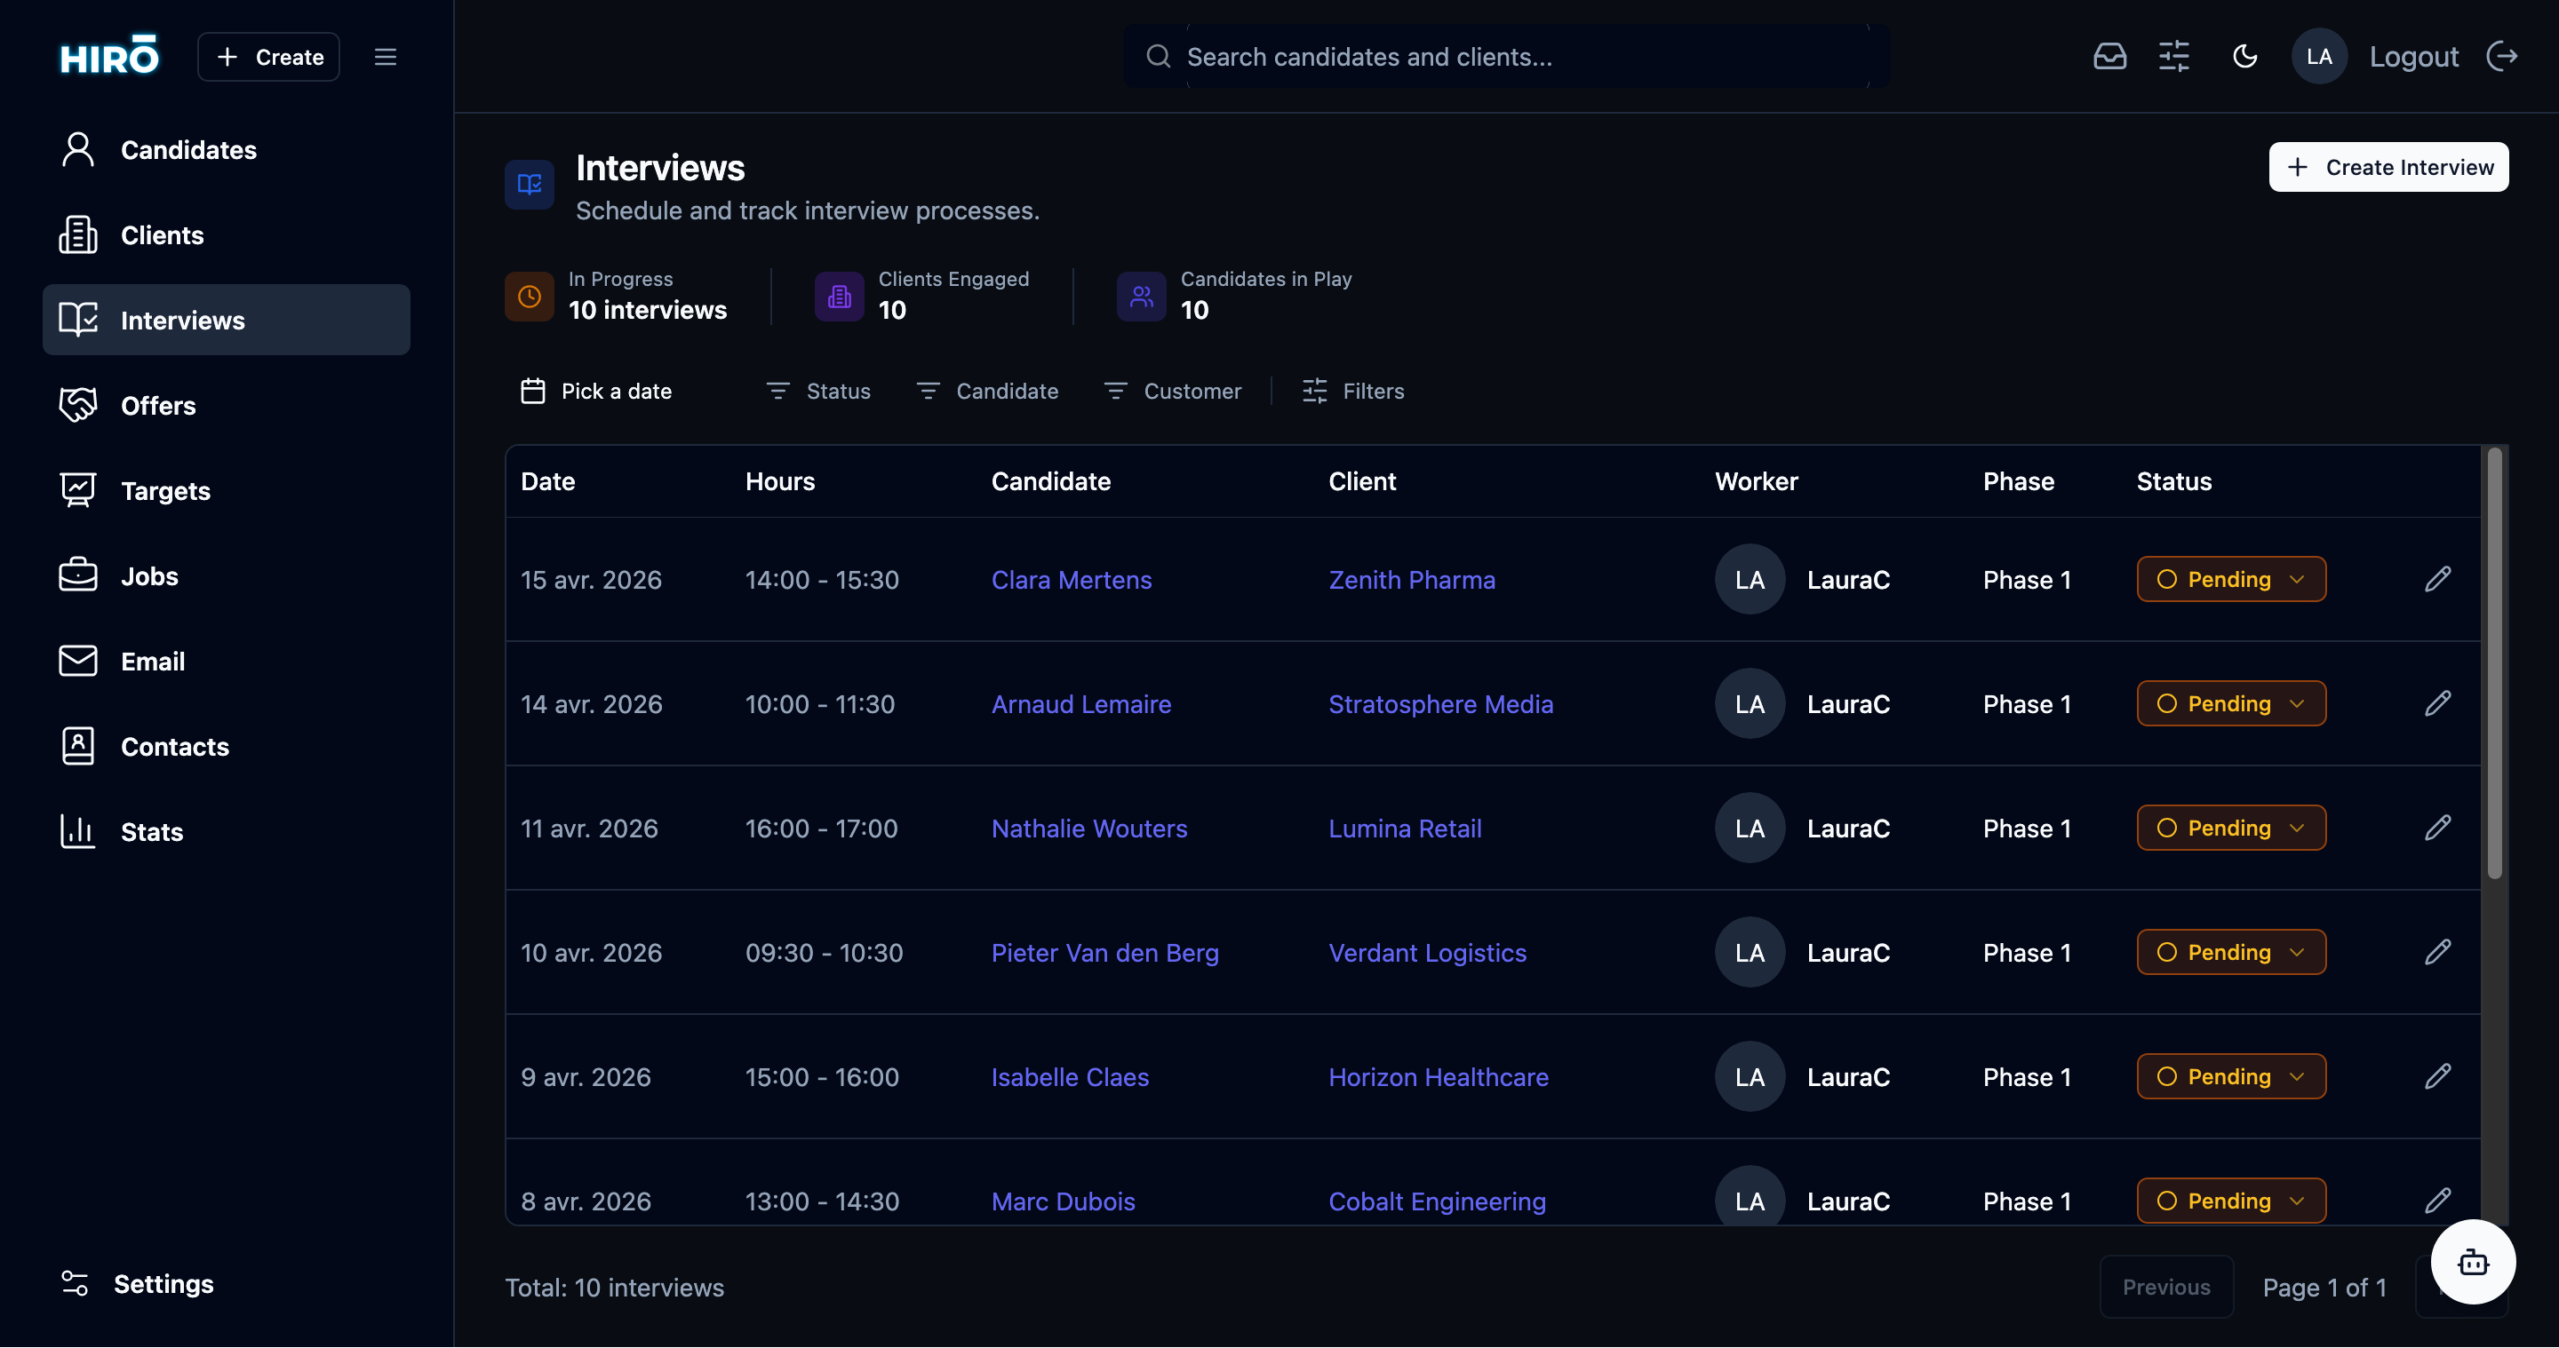Open the Email envelope icon

(x=77, y=660)
